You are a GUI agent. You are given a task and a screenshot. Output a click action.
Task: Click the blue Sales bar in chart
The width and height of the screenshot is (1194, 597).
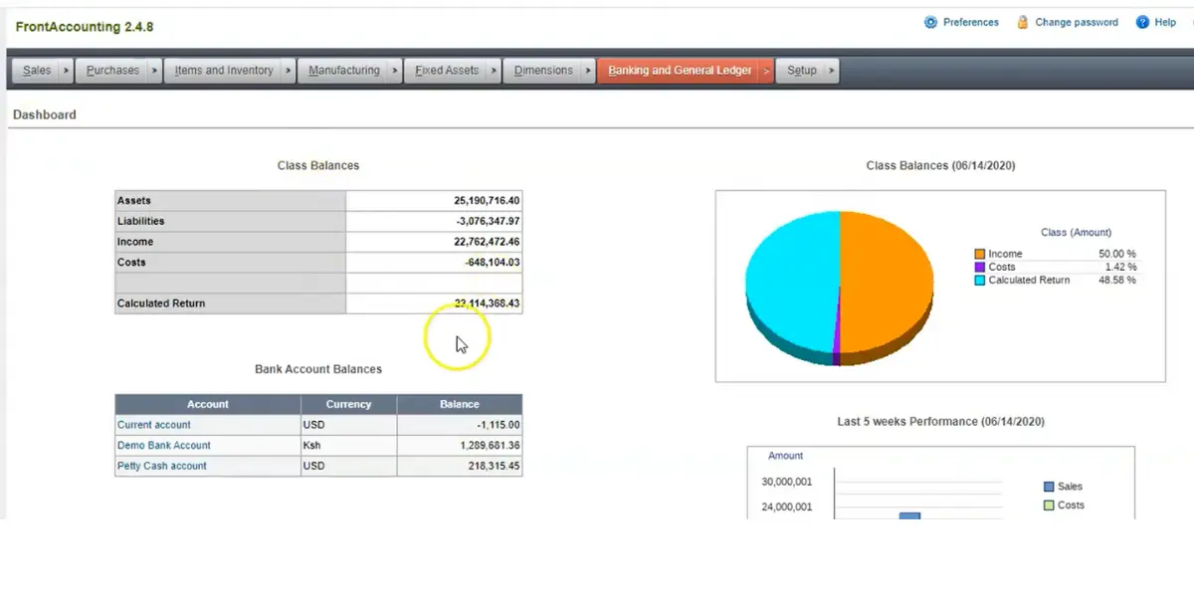(909, 515)
